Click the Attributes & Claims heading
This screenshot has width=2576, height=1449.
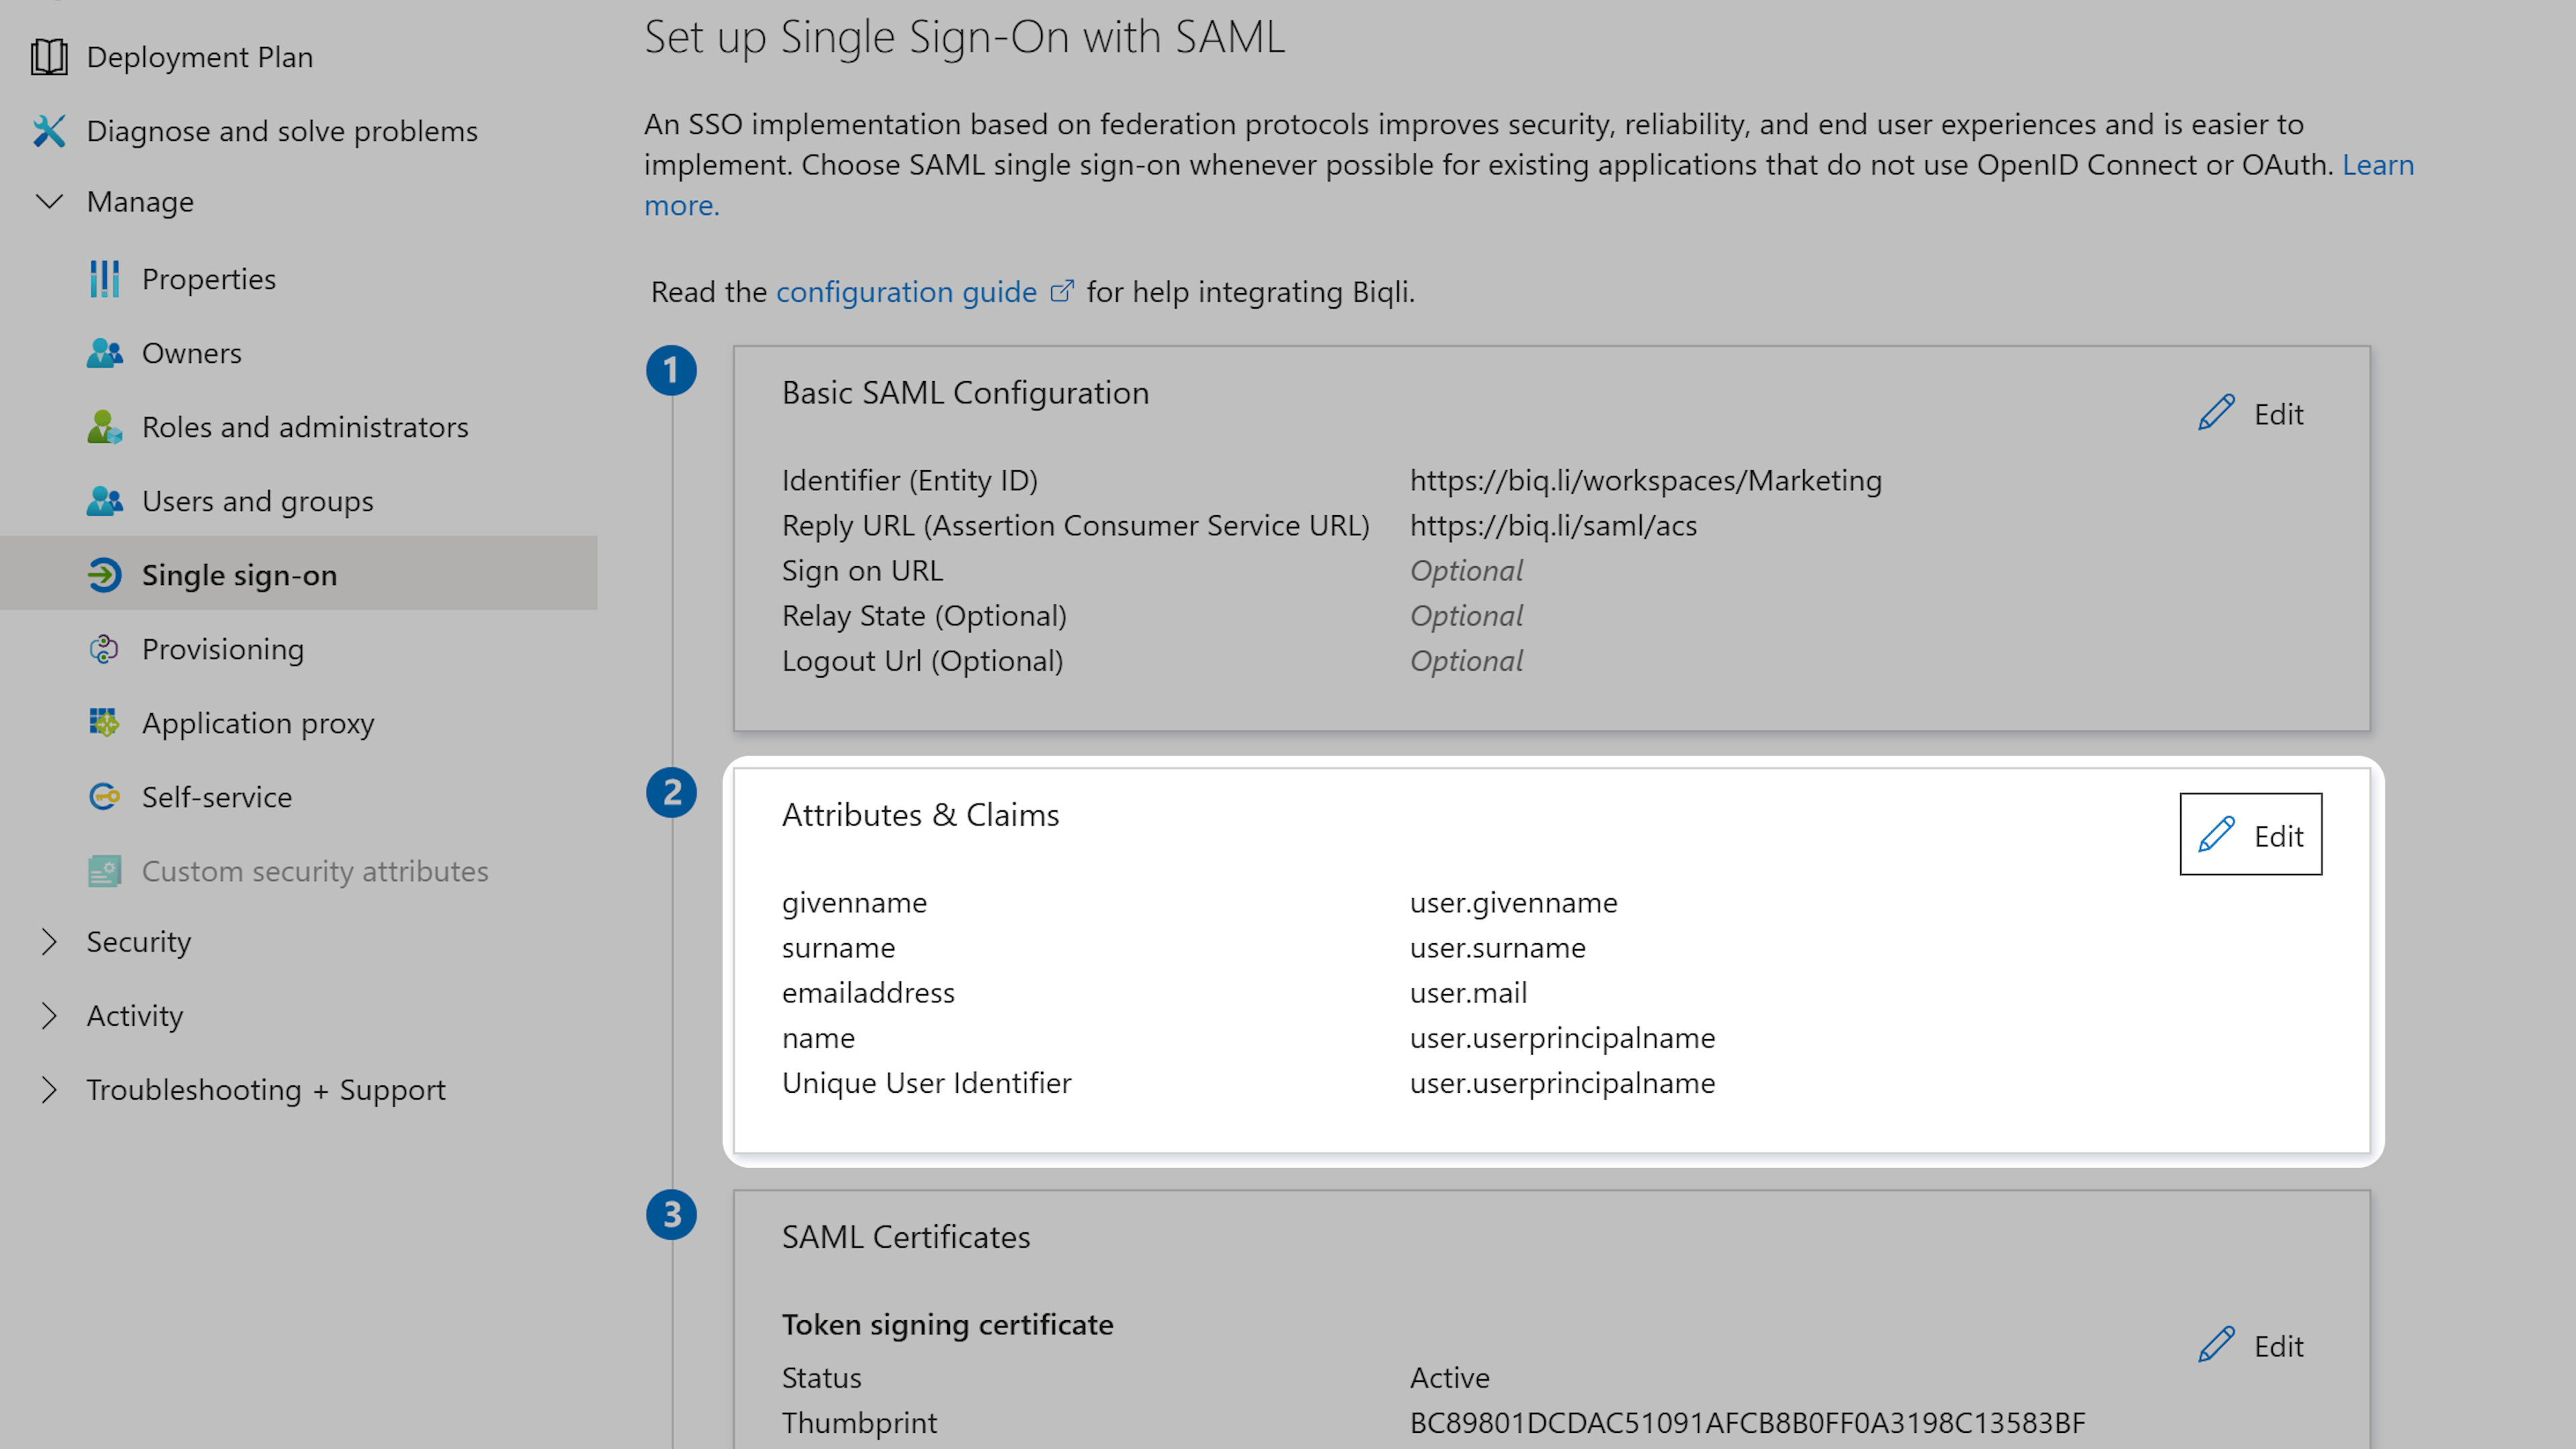920,814
